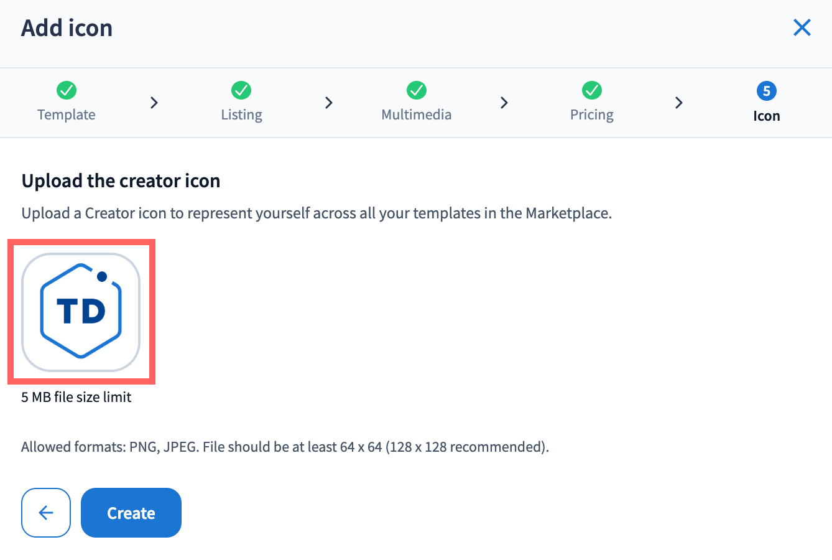Click the chevron after Listing step
Viewport: 832px width, 560px height.
(x=329, y=103)
